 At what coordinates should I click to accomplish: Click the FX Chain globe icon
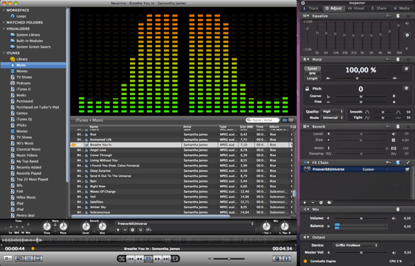pos(398,162)
